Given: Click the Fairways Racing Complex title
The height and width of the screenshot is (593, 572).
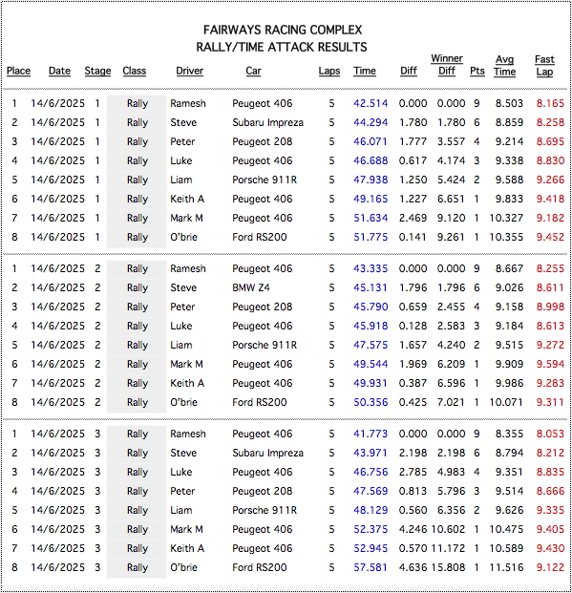Looking at the screenshot, I should (x=283, y=30).
